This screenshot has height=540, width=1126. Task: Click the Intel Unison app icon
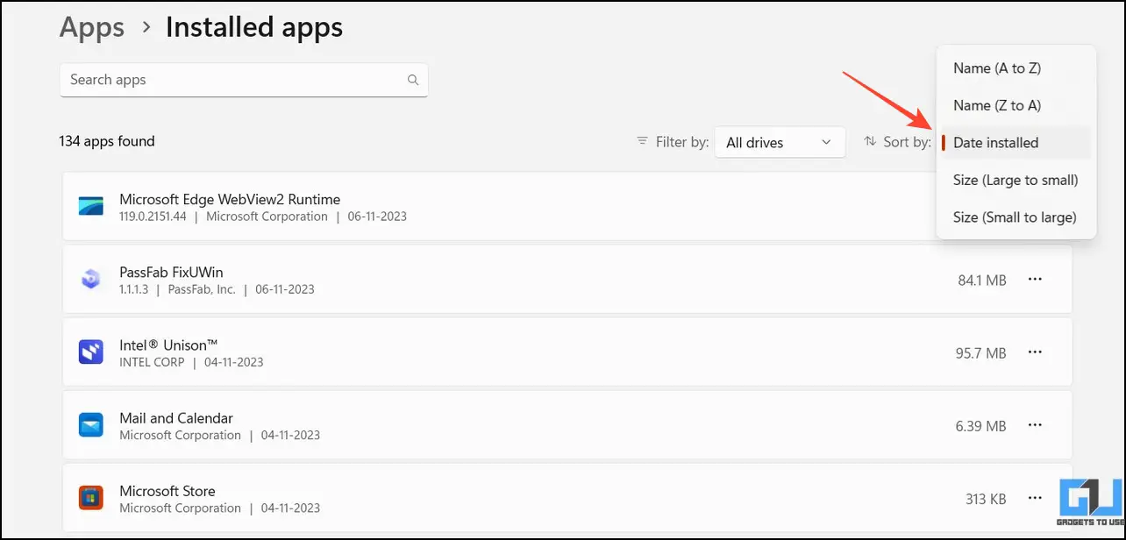point(91,352)
